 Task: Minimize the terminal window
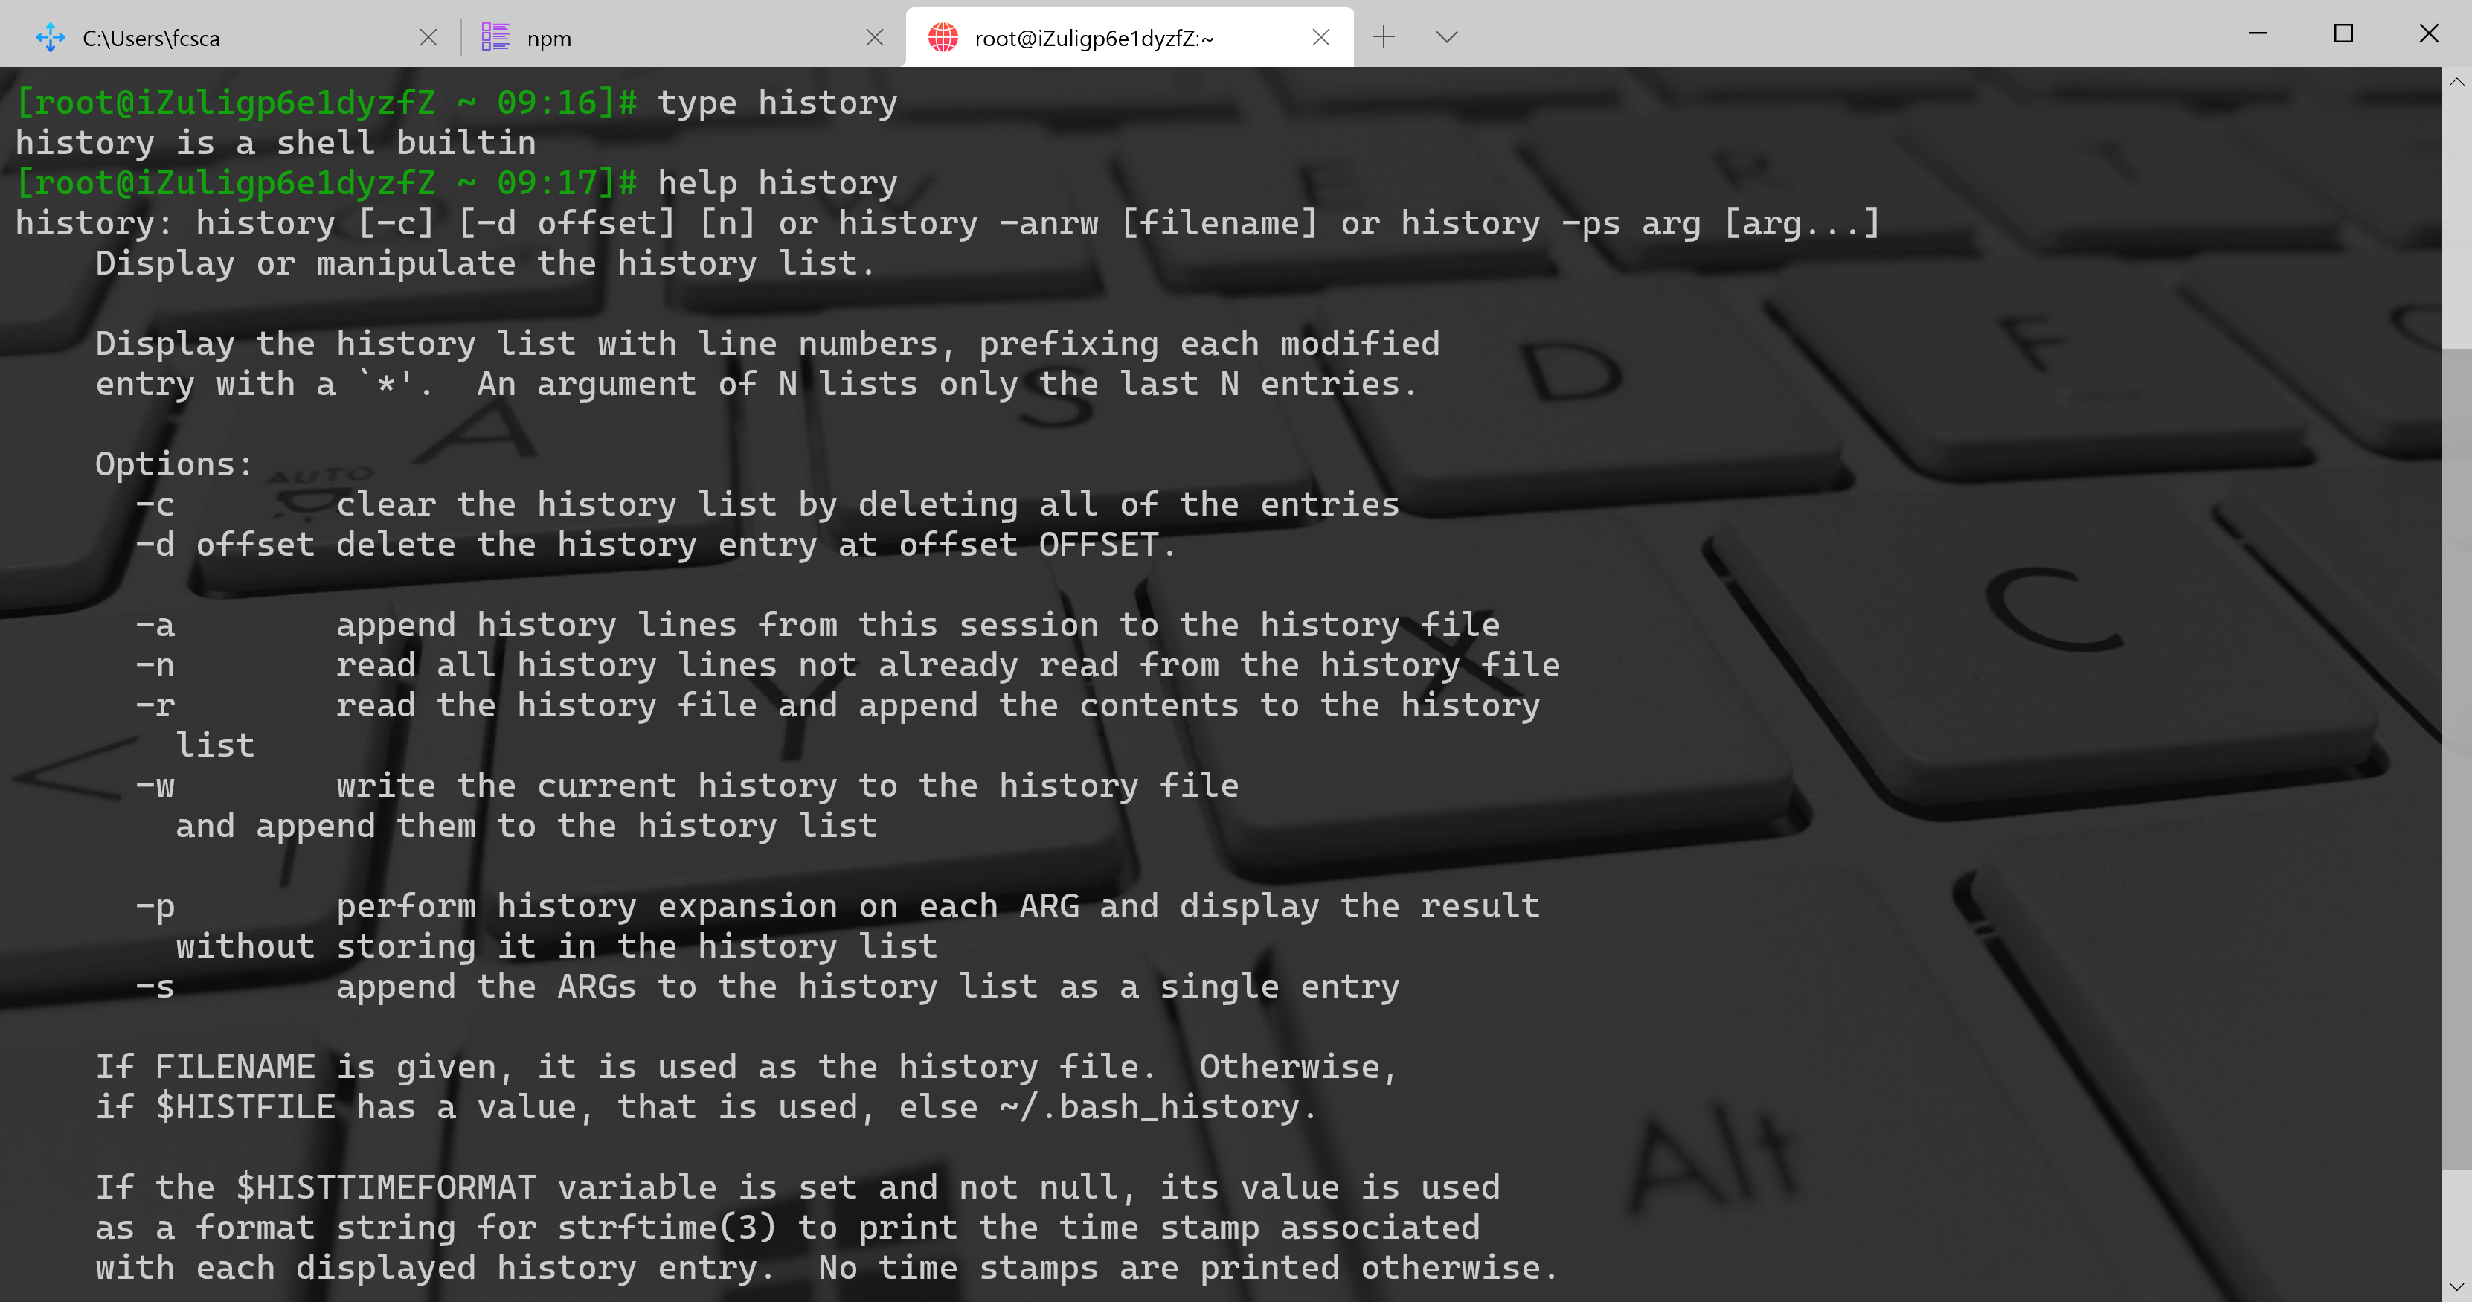point(2258,33)
